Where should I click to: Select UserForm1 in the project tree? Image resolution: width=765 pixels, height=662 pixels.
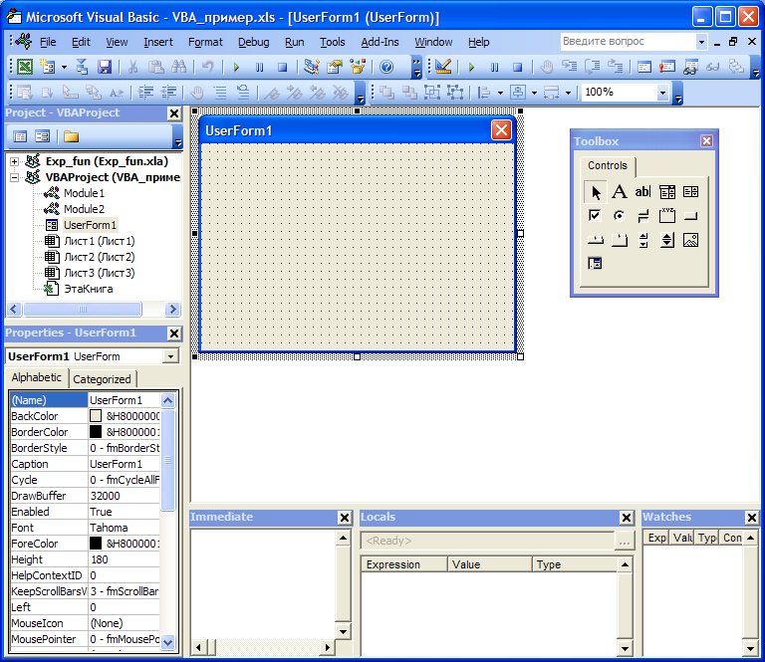click(x=90, y=225)
